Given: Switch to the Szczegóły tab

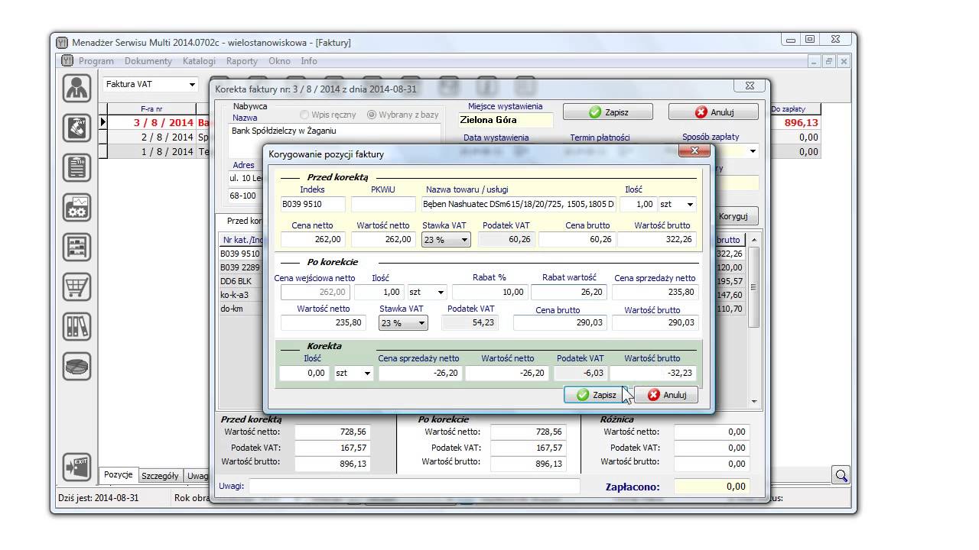Looking at the screenshot, I should point(160,475).
